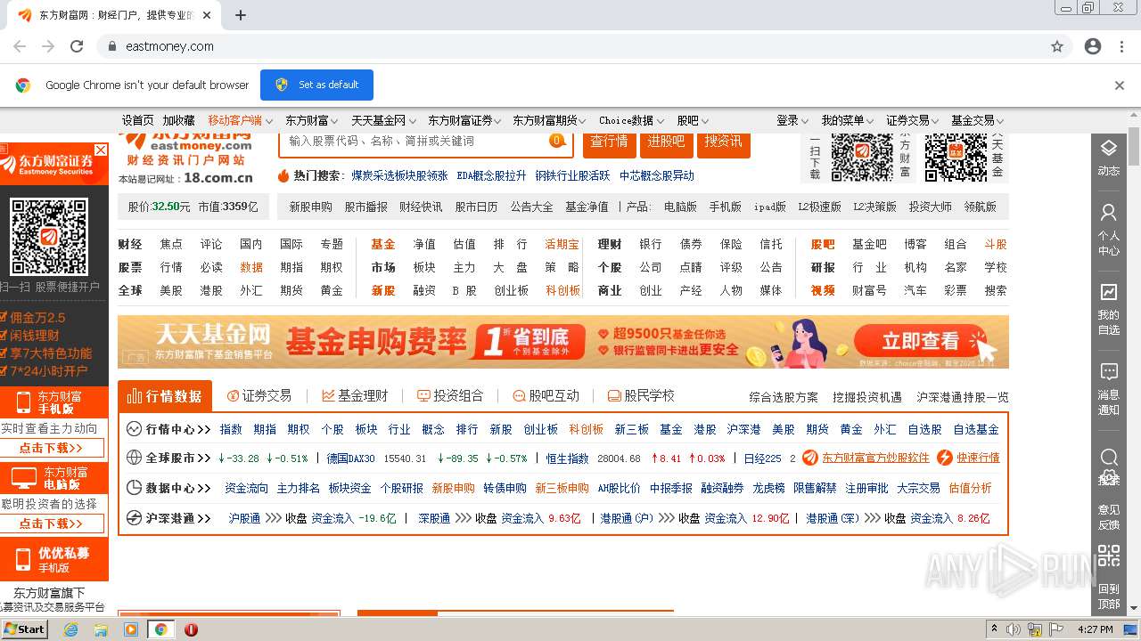This screenshot has width=1141, height=641.
Task: Go back using the browser back arrow
Action: [20, 46]
